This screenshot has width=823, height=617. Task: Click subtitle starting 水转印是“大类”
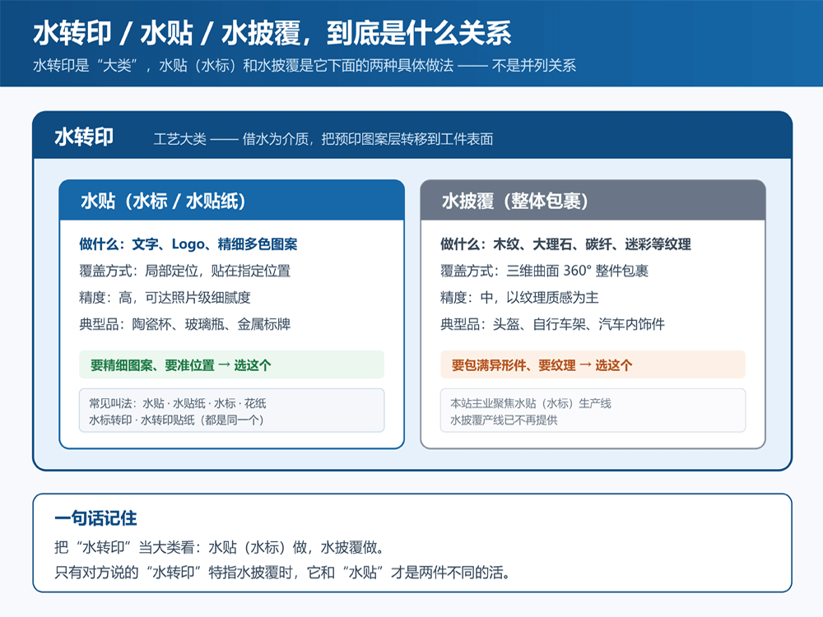click(305, 66)
